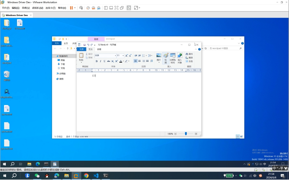The width and height of the screenshot is (289, 180).
Task: Align text to center
Action: pos(140,61)
